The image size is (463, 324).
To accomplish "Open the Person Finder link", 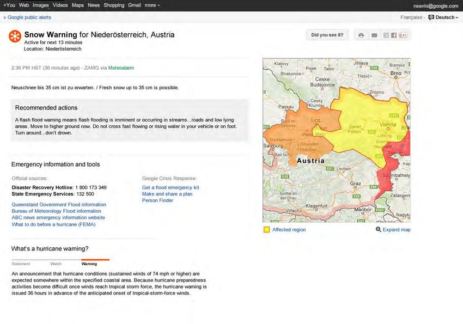I will tap(157, 200).
